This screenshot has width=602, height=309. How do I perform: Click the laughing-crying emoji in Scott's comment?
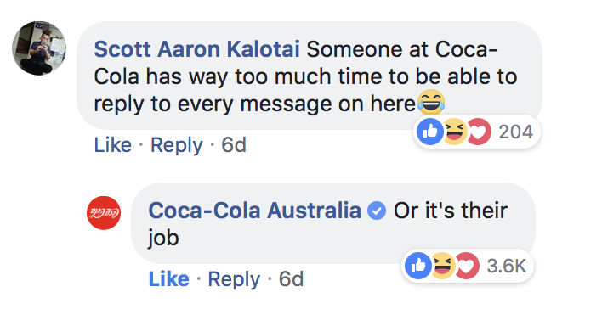pos(431,103)
